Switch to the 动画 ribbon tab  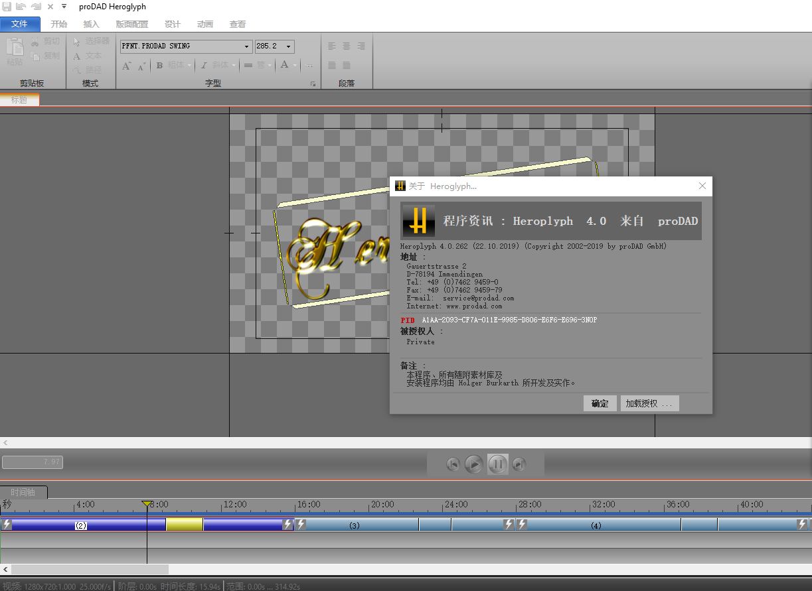point(205,24)
